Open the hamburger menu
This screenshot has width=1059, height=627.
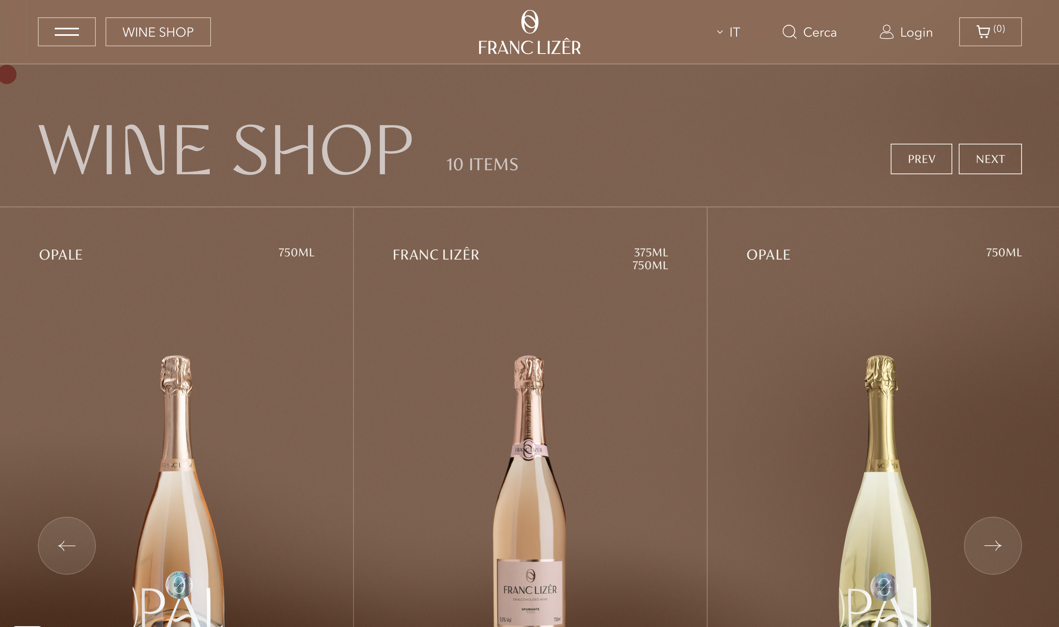pyautogui.click(x=67, y=32)
